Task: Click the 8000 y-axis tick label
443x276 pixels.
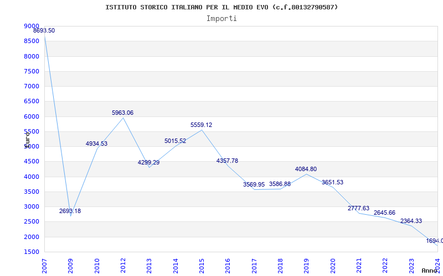Action: (x=32, y=56)
